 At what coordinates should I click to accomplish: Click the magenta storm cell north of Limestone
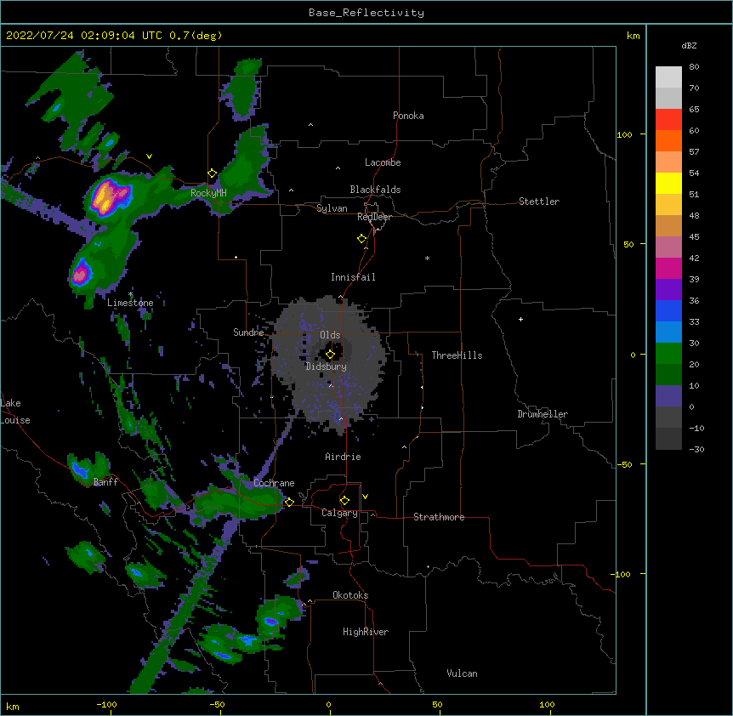(x=82, y=273)
